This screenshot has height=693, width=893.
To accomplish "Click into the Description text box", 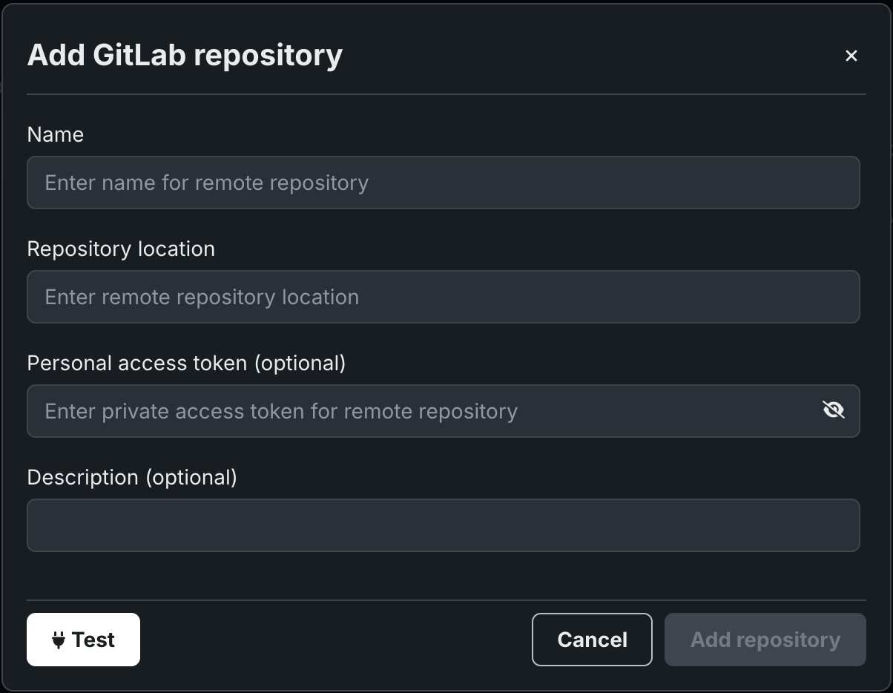I will pyautogui.click(x=443, y=525).
